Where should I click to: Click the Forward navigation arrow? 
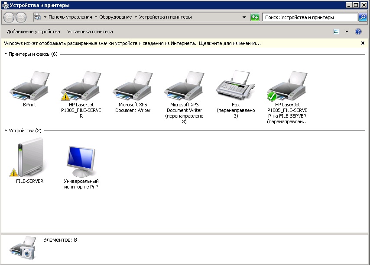click(x=21, y=17)
